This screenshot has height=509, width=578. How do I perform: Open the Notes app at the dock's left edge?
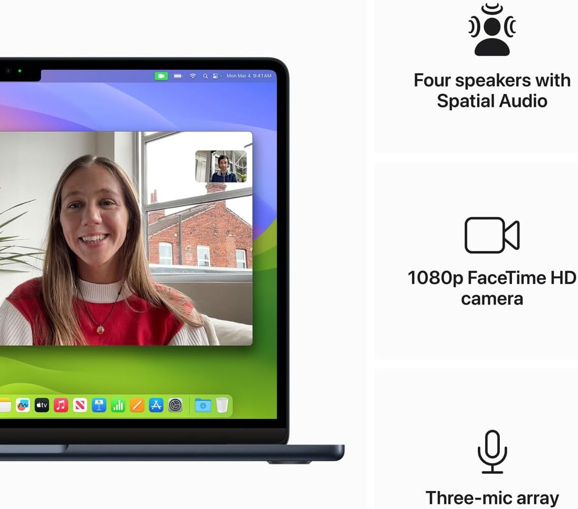5,405
